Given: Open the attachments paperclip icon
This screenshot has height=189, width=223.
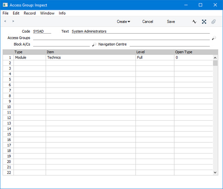Looking at the screenshot, I should (213, 22).
